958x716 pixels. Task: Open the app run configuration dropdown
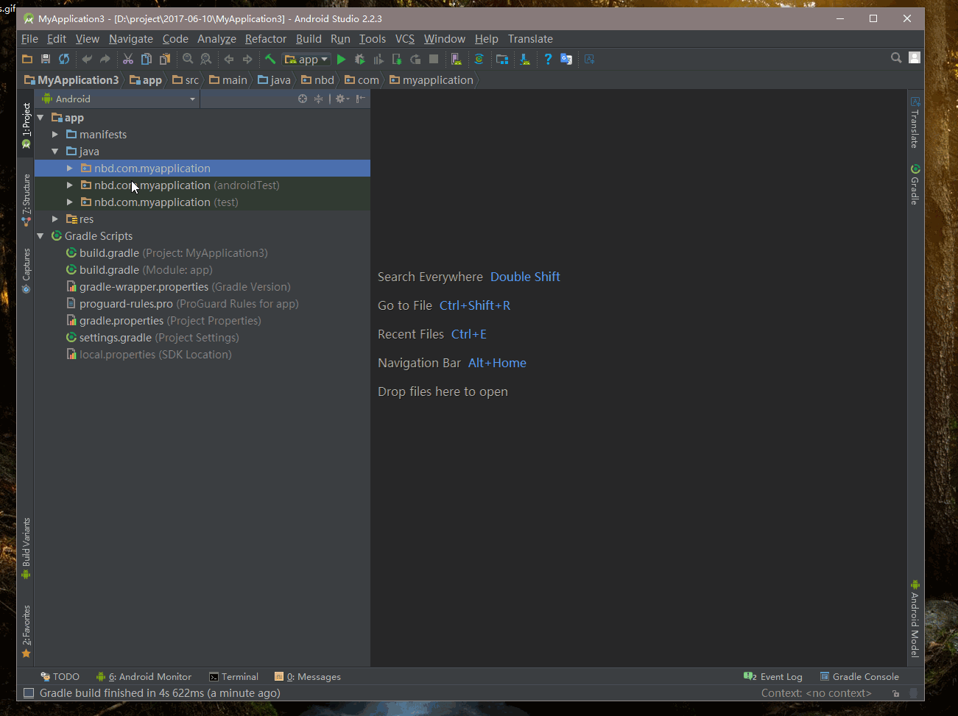(306, 59)
